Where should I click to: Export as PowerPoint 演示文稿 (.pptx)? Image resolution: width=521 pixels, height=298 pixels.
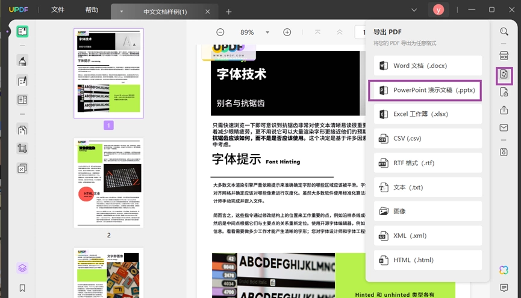pyautogui.click(x=425, y=90)
